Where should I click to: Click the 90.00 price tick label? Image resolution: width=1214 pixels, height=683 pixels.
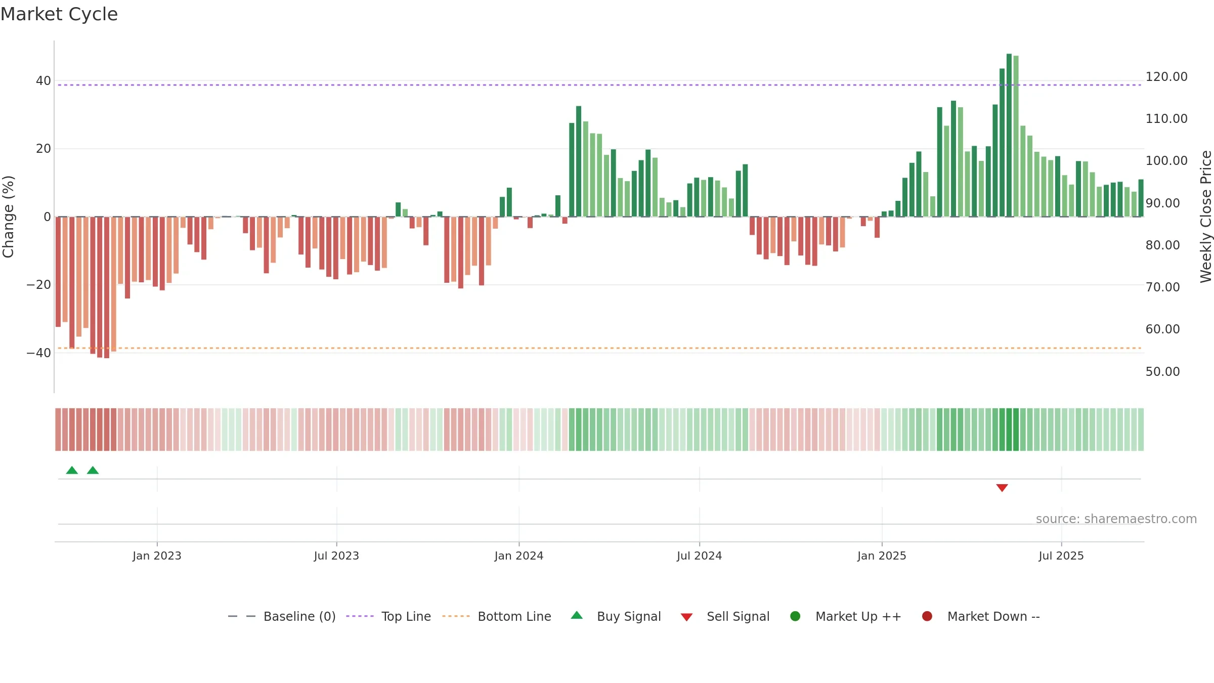click(1163, 203)
